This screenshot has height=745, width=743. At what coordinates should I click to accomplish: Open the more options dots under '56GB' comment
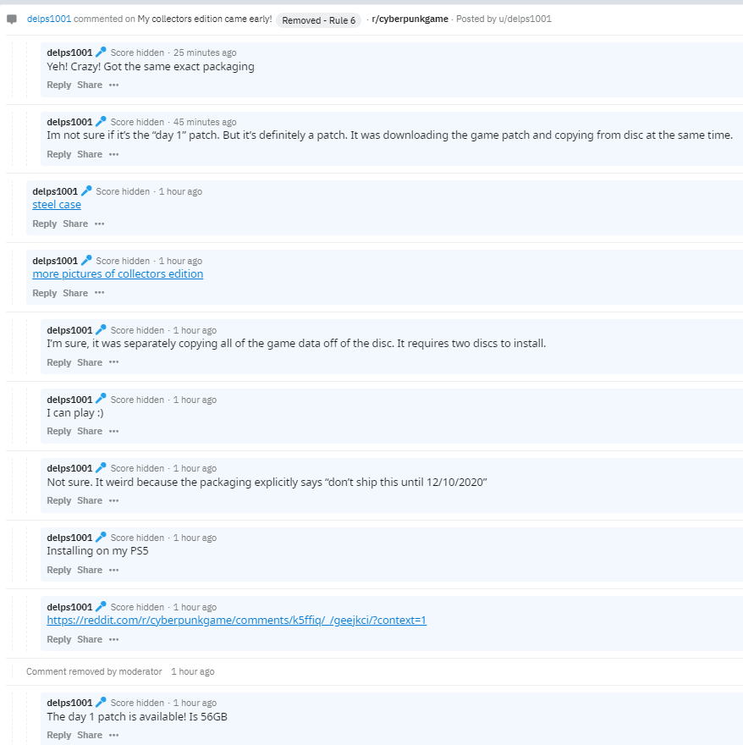coord(114,735)
